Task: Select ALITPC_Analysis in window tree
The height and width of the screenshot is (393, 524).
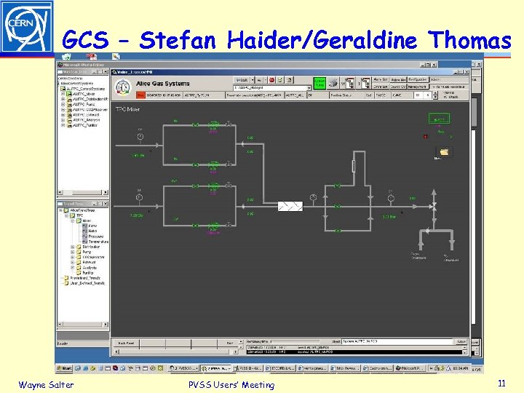Action: click(x=86, y=120)
